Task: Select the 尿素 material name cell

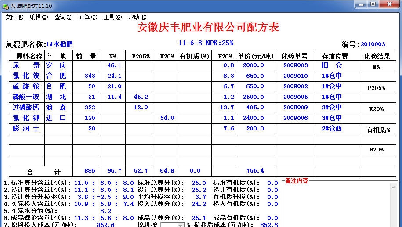Action: [27, 65]
